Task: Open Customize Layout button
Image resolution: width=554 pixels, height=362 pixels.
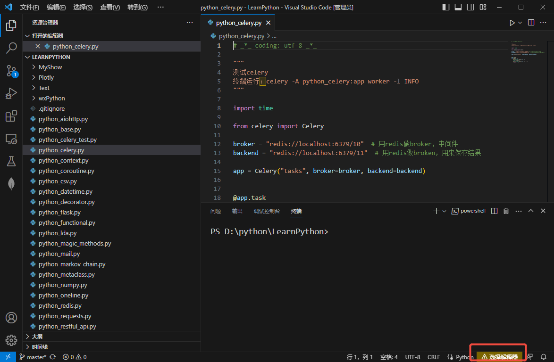Action: tap(483, 7)
